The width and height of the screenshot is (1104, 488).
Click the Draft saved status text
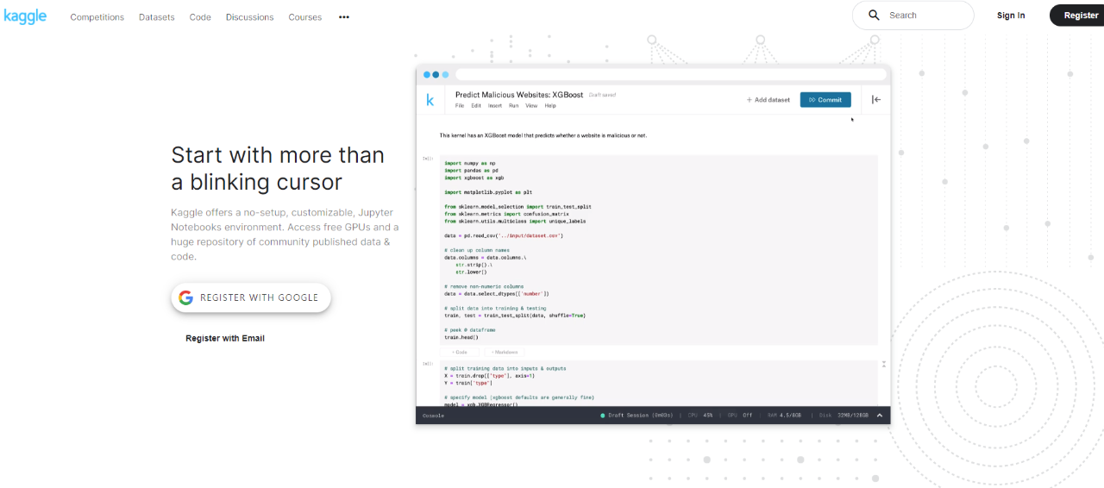pos(602,95)
